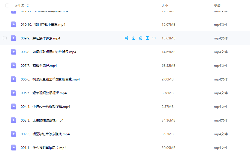
Task: Click video icon of 002.2 file
Action: (x=14, y=134)
